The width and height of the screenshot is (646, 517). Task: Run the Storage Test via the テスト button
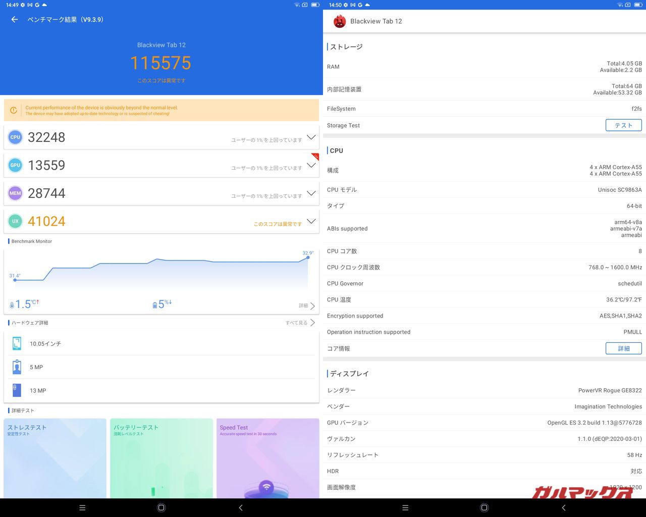(623, 125)
